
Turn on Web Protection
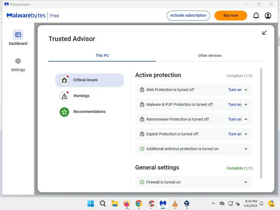(235, 90)
